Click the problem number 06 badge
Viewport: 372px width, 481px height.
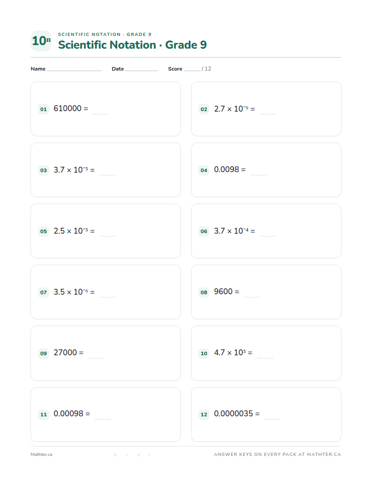[204, 231]
